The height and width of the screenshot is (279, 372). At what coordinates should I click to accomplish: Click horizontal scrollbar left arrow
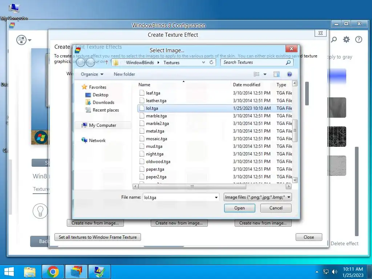click(x=135, y=186)
